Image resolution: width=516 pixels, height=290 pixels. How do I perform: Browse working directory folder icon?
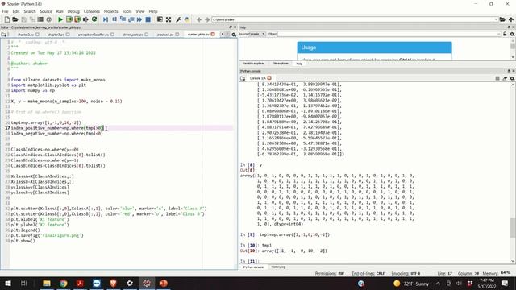pos(502,19)
